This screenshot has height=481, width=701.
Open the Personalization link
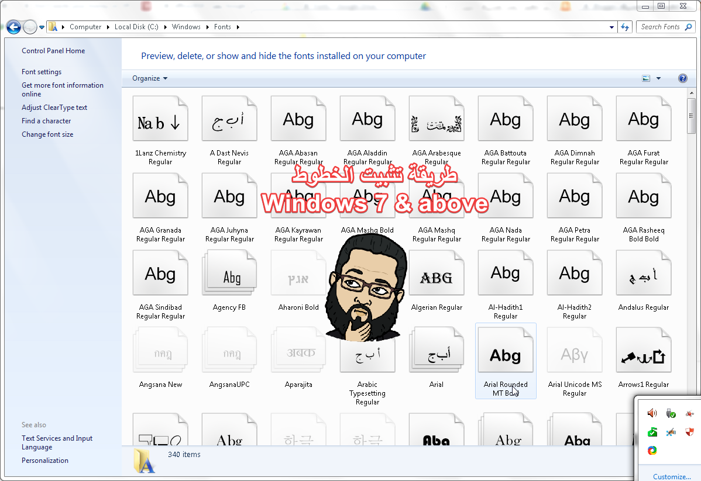(x=44, y=460)
